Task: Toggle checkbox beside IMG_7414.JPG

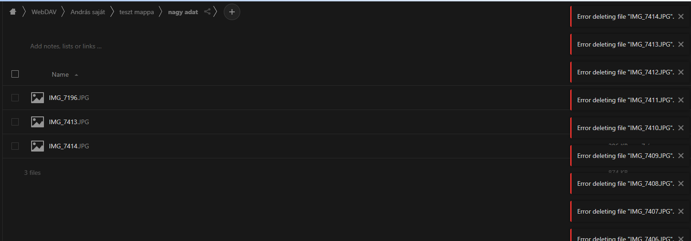Action: [15, 146]
